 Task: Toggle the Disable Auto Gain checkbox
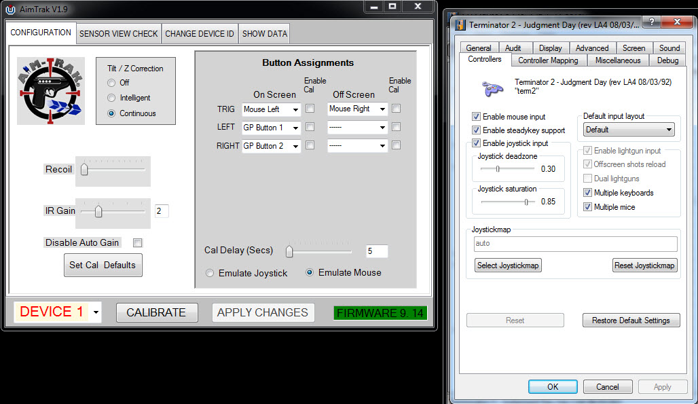pyautogui.click(x=138, y=243)
